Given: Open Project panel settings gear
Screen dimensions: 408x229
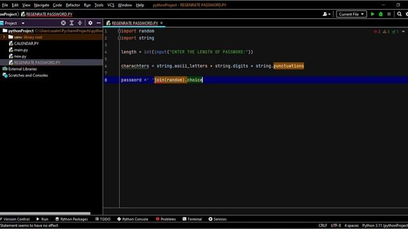Looking at the screenshot, I should [91, 23].
